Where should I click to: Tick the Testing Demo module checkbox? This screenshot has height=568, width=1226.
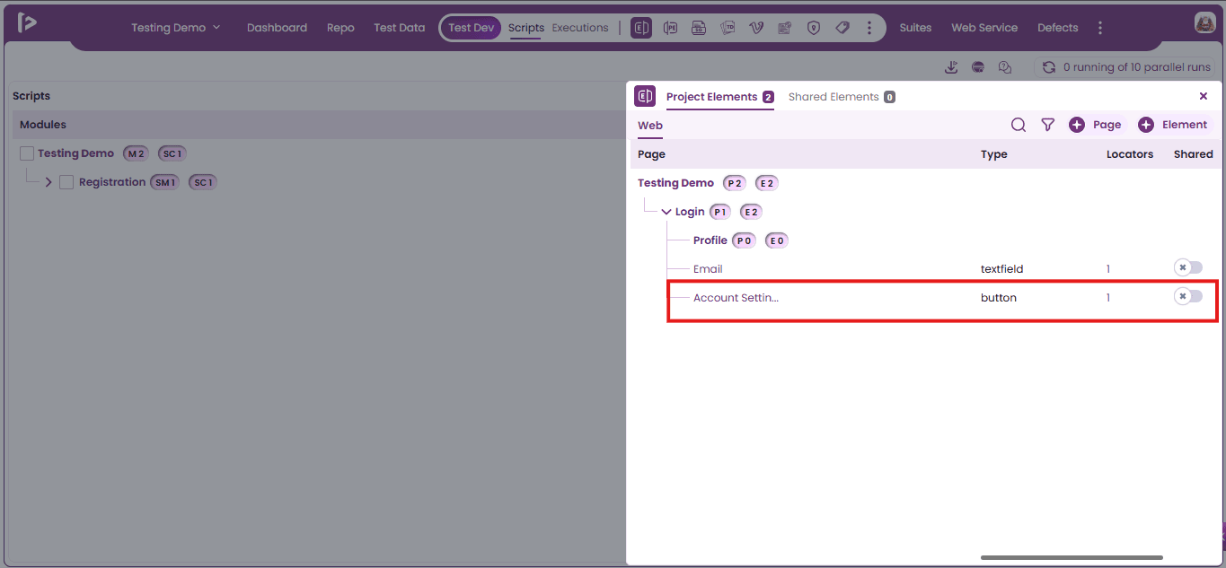[x=27, y=153]
